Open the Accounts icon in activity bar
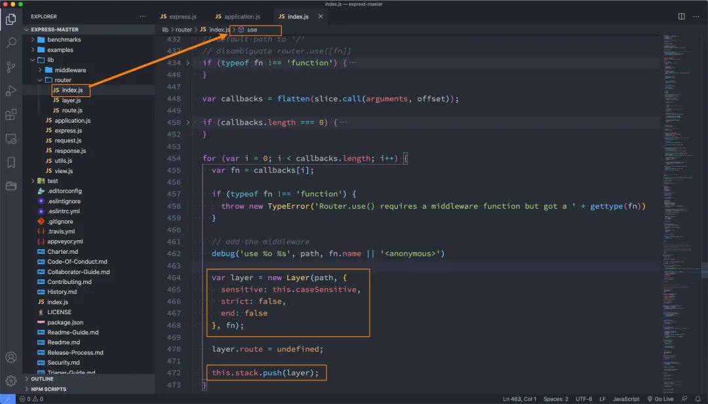The height and width of the screenshot is (404, 708). pos(11,357)
